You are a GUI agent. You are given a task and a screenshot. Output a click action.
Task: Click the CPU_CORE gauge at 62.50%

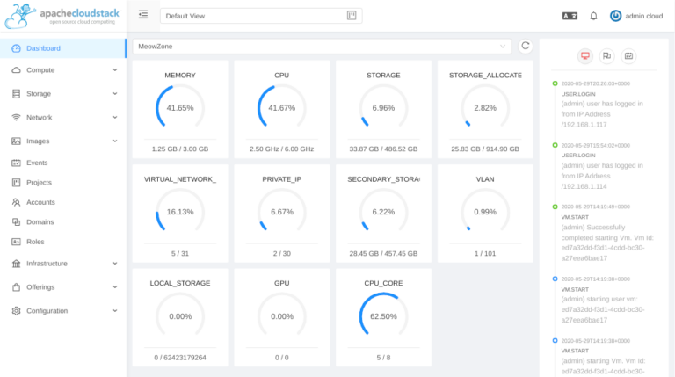(383, 315)
